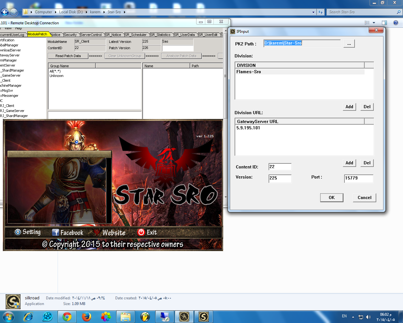Screen dimensions: 403x323
Task: Go back in Explorer navigation
Action: (5, 12)
